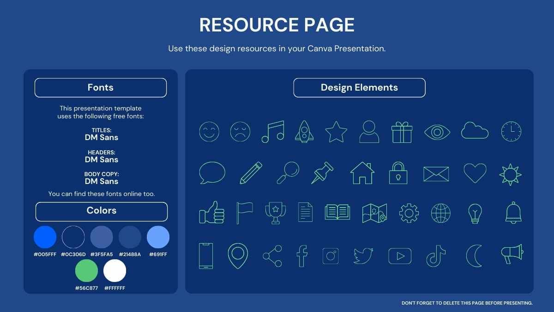This screenshot has height=312, width=554.
Task: Click the padlock icon
Action: (x=398, y=173)
